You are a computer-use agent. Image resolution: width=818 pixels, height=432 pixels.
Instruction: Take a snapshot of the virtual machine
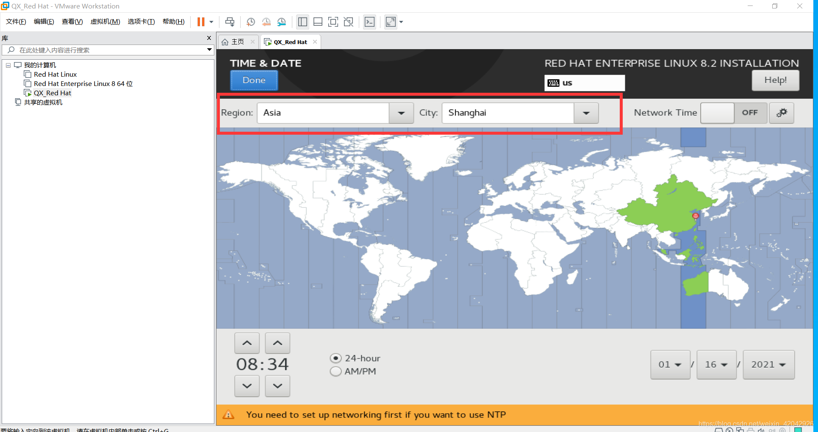(x=250, y=22)
